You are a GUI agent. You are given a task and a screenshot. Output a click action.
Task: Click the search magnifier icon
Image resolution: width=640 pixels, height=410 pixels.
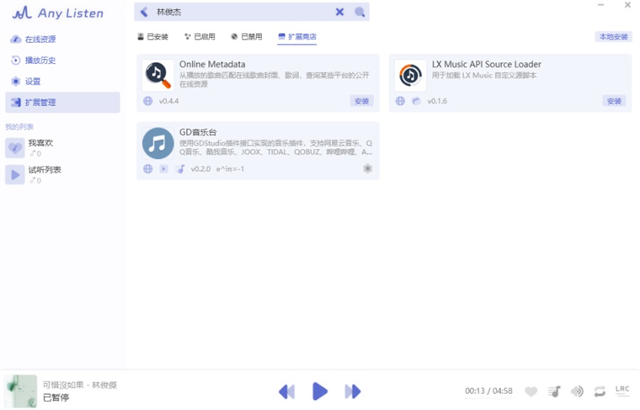pyautogui.click(x=360, y=12)
